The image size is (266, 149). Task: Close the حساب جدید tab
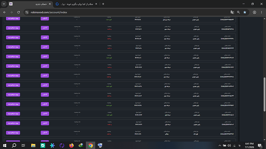(x=50, y=4)
